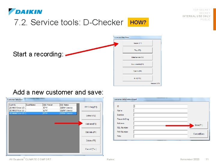
Task: Click DENV Service cell in highlighted 20140402 row
Action: coord(68,113)
